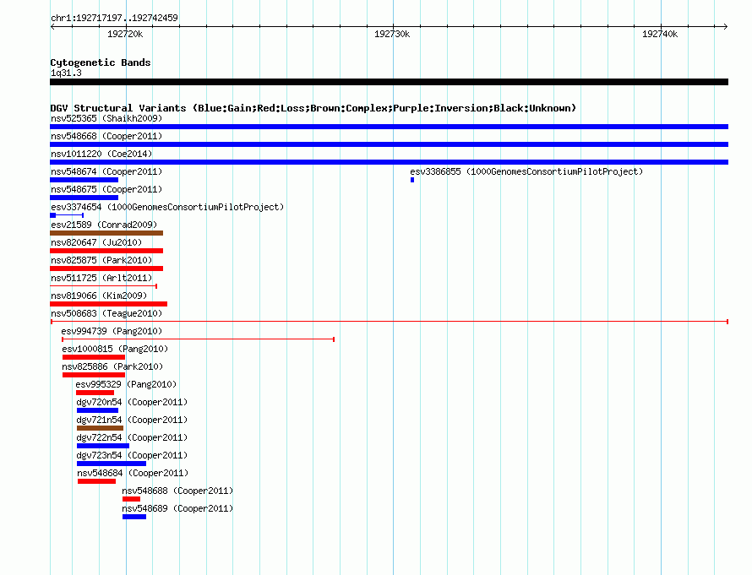This screenshot has width=752, height=575.
Task: Click the nsv548674 (Cooper2011) label
Action: coord(106,171)
